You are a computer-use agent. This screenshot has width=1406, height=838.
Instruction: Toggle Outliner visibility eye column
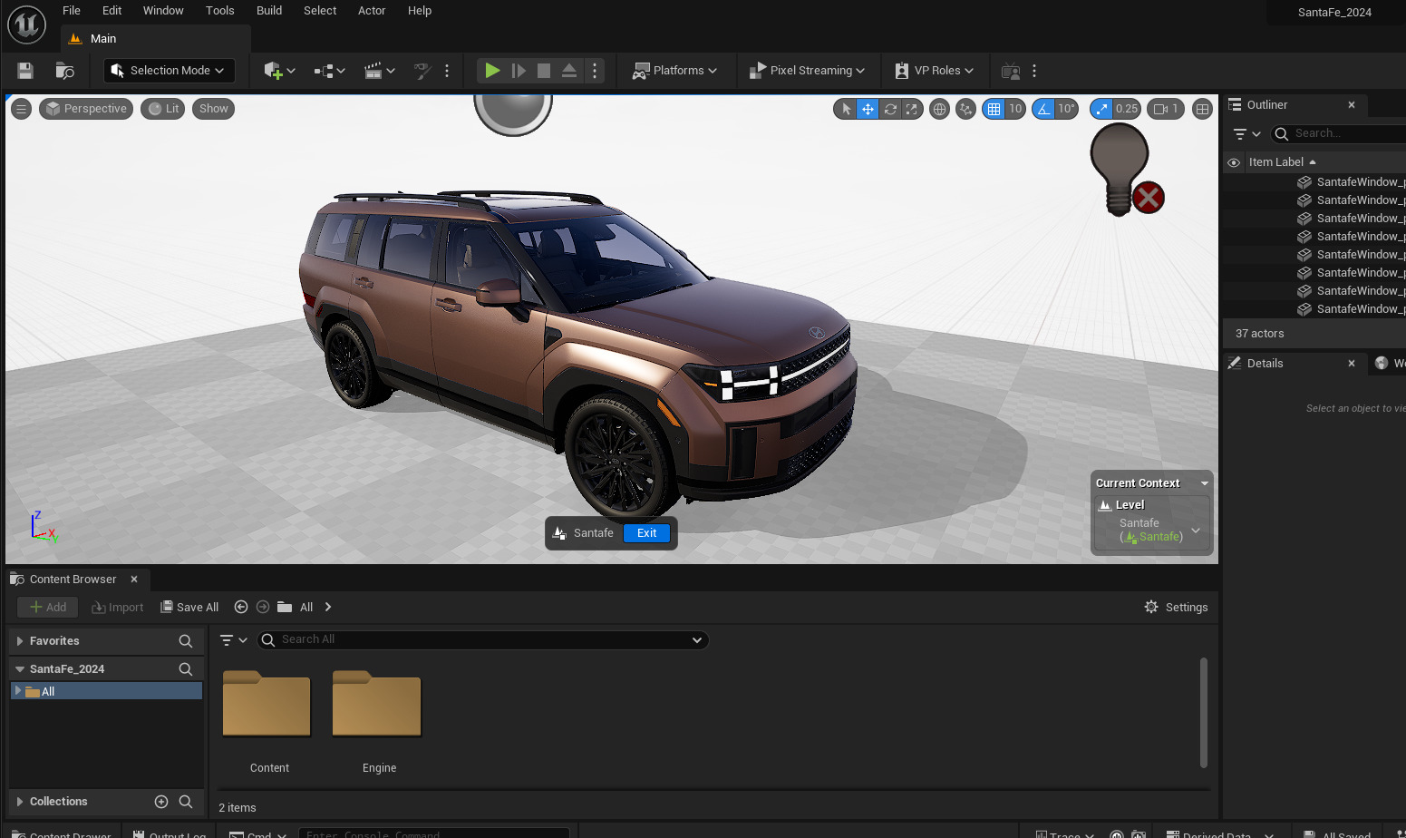coord(1234,162)
